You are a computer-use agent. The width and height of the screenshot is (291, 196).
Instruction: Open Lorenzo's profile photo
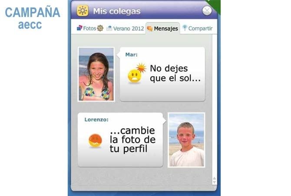(x=186, y=140)
